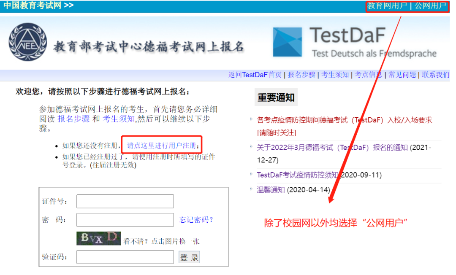Open 考生须知 in navigation bar

pyautogui.click(x=335, y=75)
